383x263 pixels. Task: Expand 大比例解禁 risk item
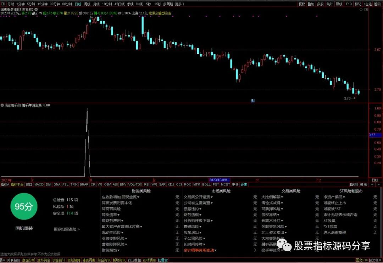(272, 197)
